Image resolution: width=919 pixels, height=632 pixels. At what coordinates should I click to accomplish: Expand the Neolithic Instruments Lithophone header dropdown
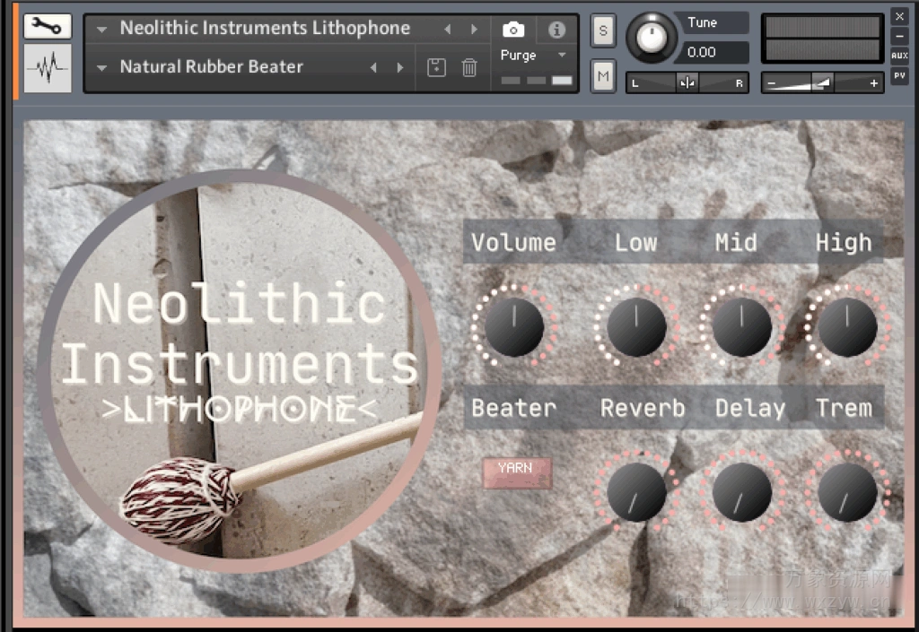(x=101, y=28)
